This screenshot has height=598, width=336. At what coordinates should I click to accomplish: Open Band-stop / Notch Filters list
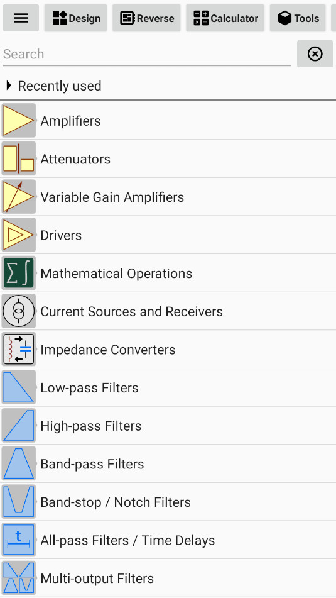168,502
